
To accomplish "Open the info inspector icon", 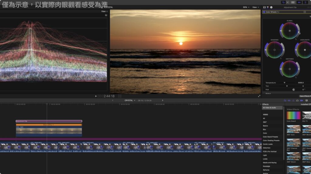I will point(271,7).
